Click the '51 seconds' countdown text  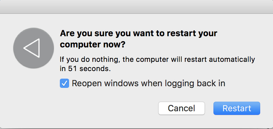[x=89, y=69]
